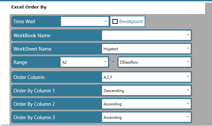The image size is (212, 126).
Task: Click the D$lastRow range end field
Action: pos(154,62)
